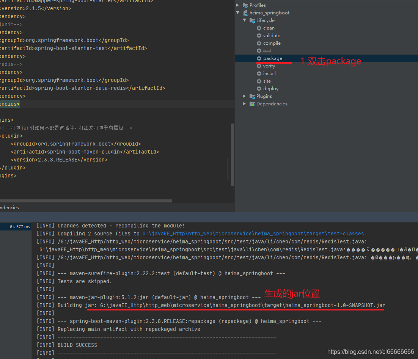
Task: Click the gear icon next to compile
Action: 259,43
